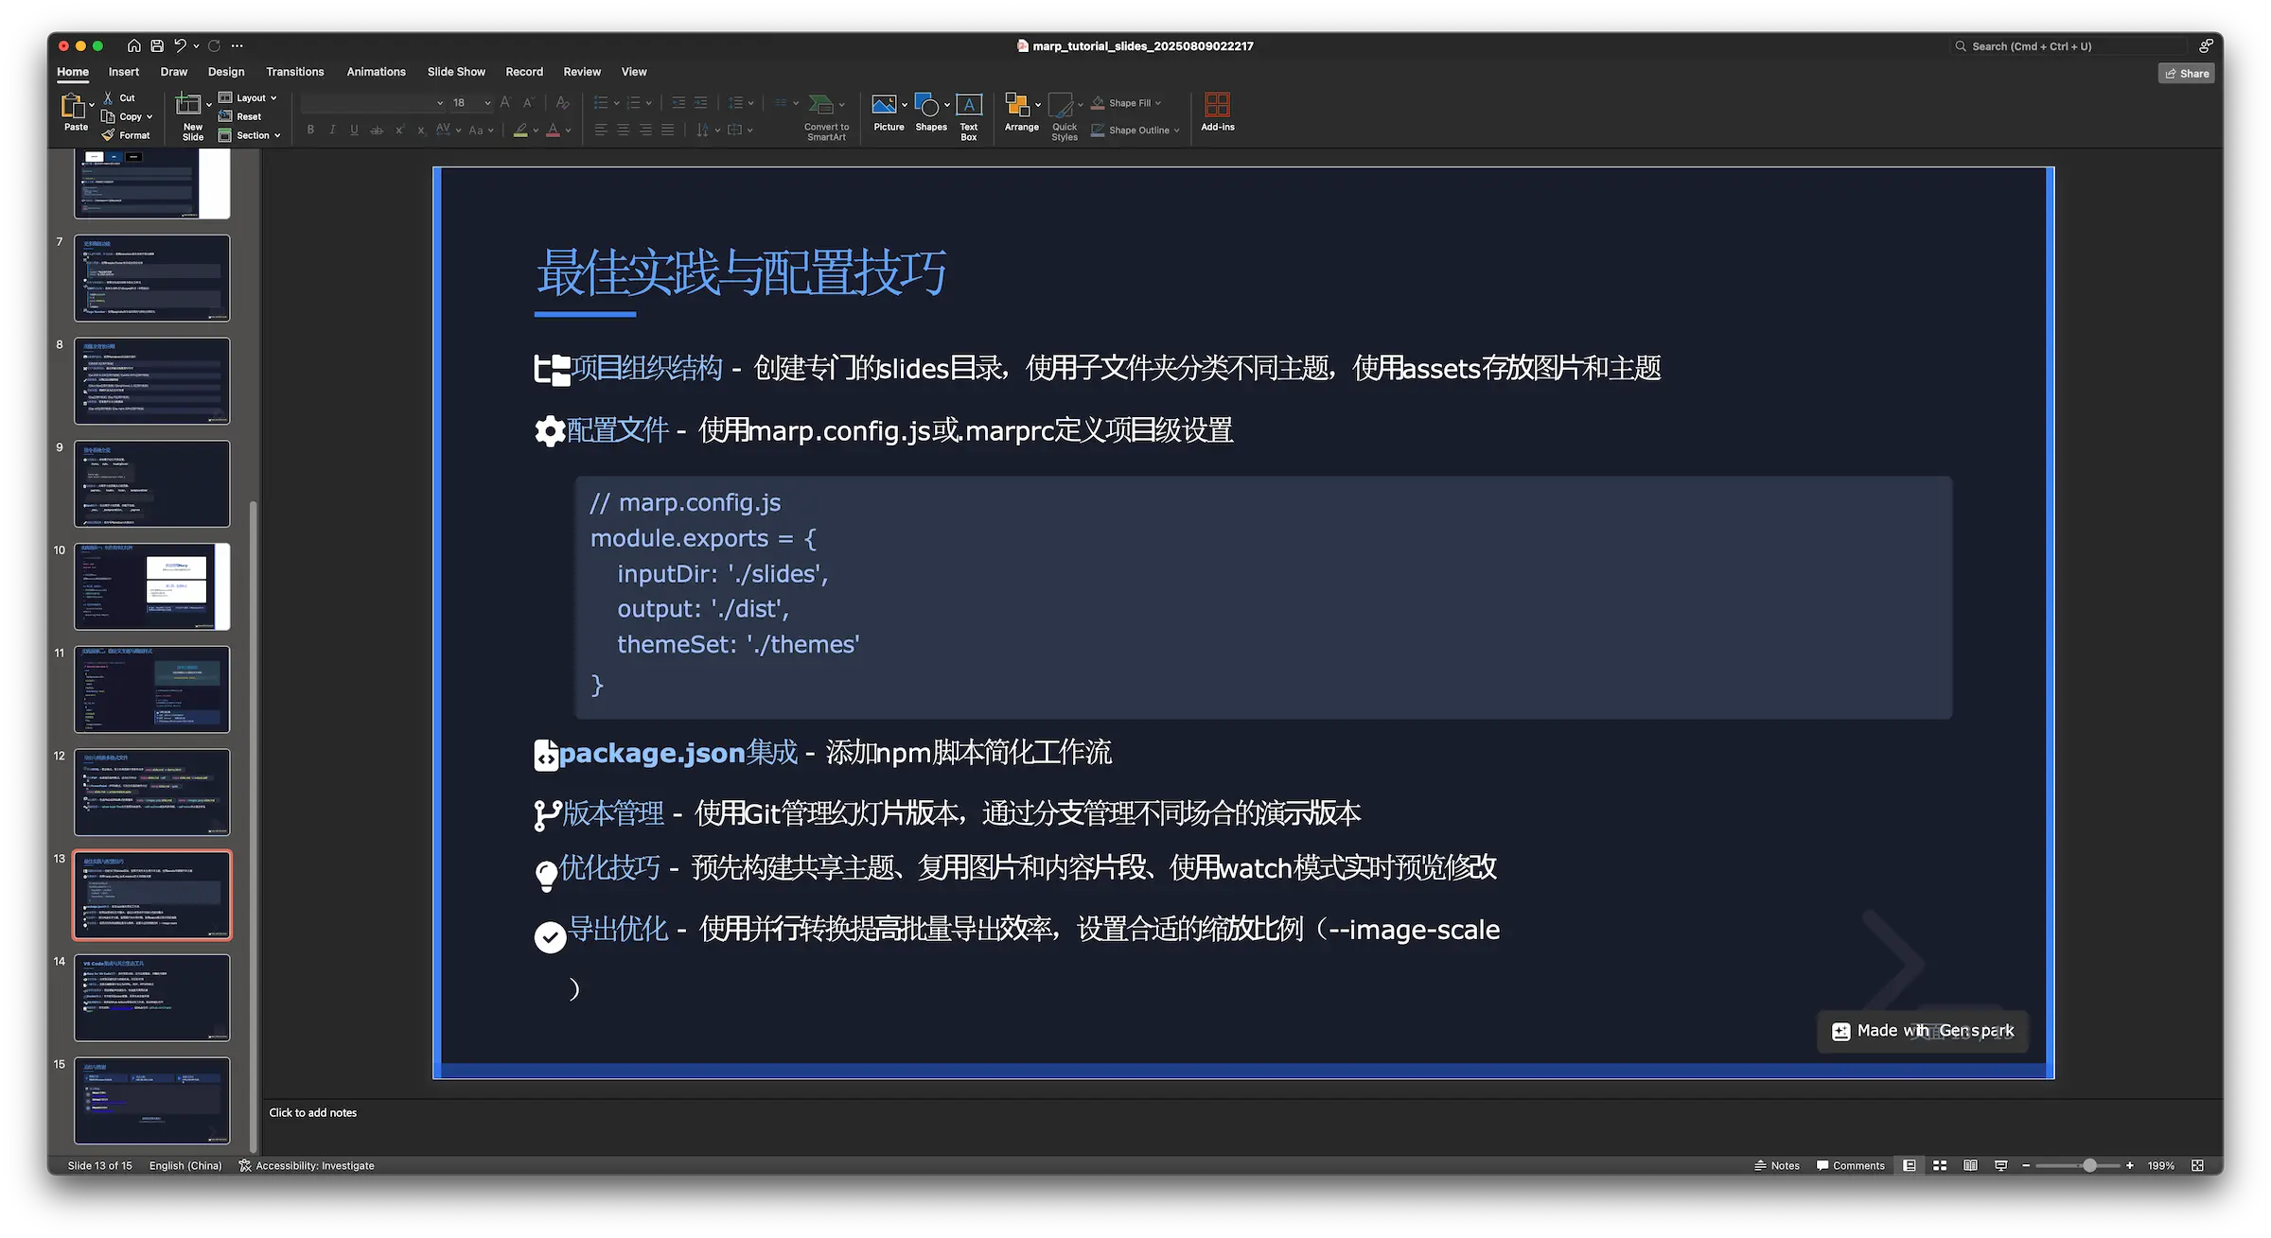Switch to Reading View icon

[1970, 1165]
